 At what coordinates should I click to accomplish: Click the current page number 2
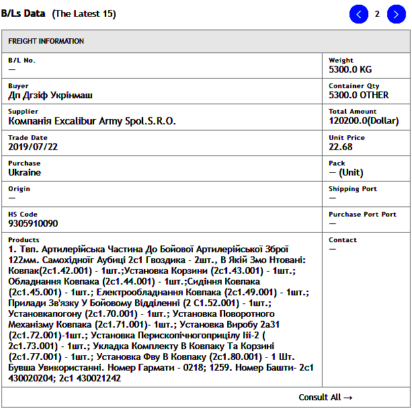click(x=378, y=14)
